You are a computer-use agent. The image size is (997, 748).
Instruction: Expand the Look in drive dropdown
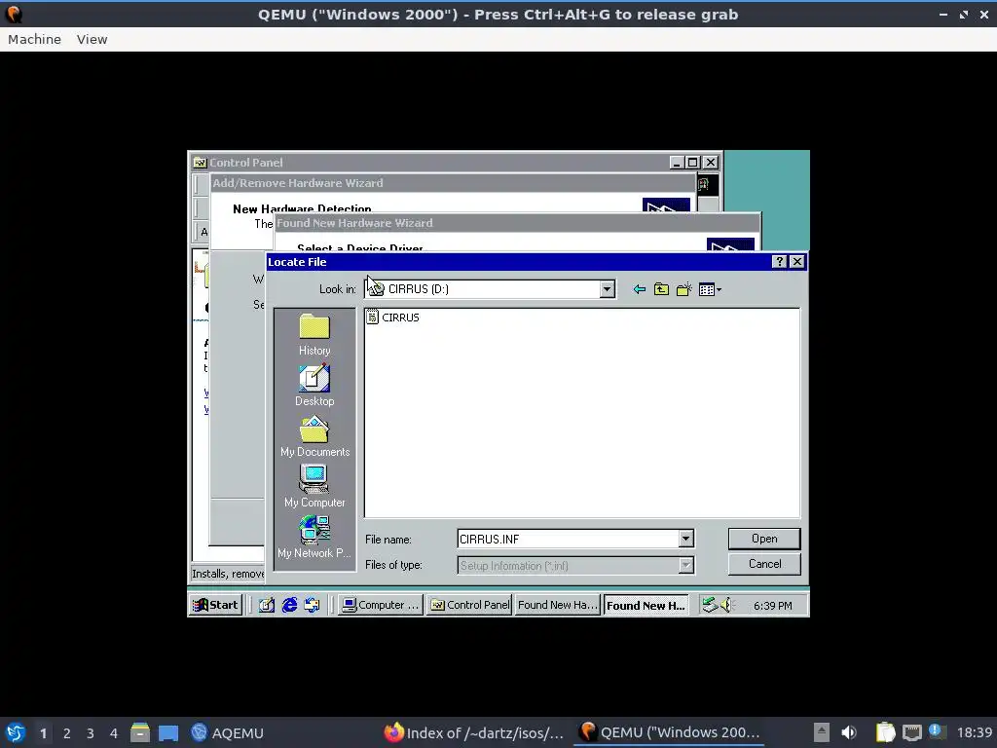[607, 289]
